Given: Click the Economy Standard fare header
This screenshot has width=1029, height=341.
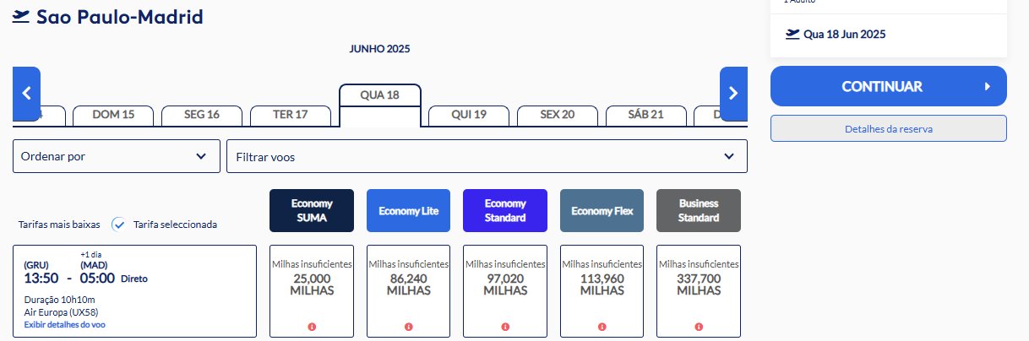Looking at the screenshot, I should tap(505, 210).
